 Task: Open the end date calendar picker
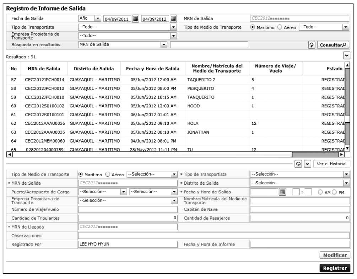[x=173, y=18]
